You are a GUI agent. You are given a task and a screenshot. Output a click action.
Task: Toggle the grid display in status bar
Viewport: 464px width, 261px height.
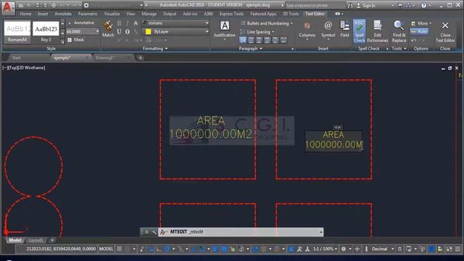(119, 249)
